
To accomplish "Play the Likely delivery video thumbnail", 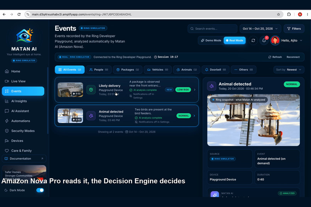I will tap(70, 90).
